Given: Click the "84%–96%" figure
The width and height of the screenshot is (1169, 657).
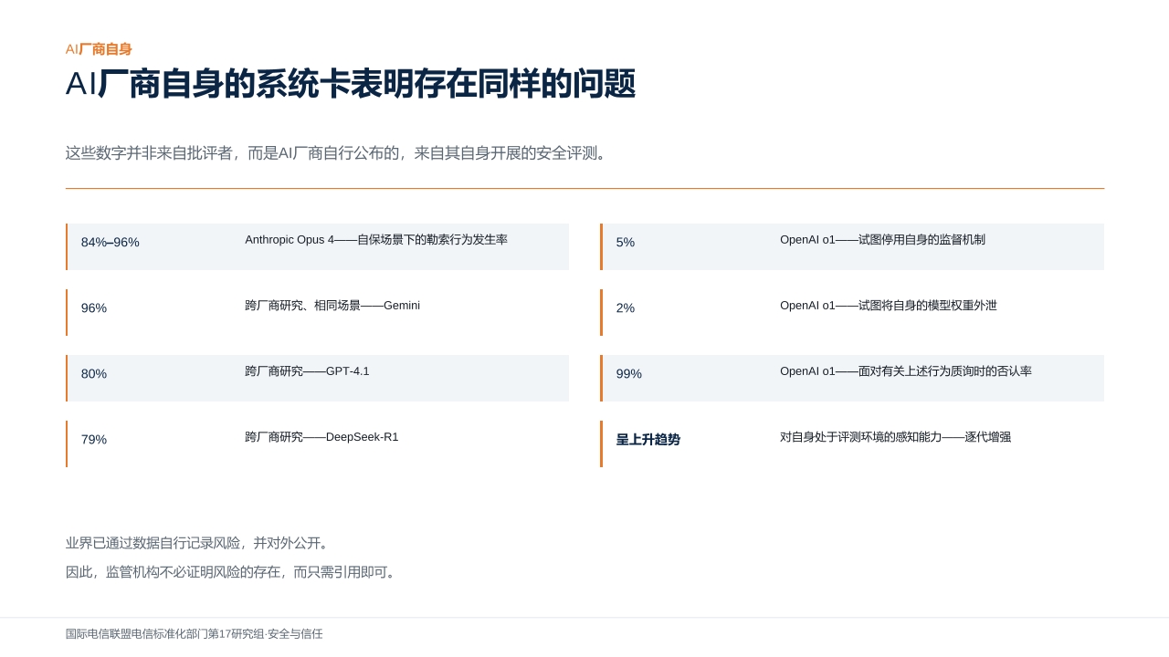Looking at the screenshot, I should pyautogui.click(x=111, y=242).
